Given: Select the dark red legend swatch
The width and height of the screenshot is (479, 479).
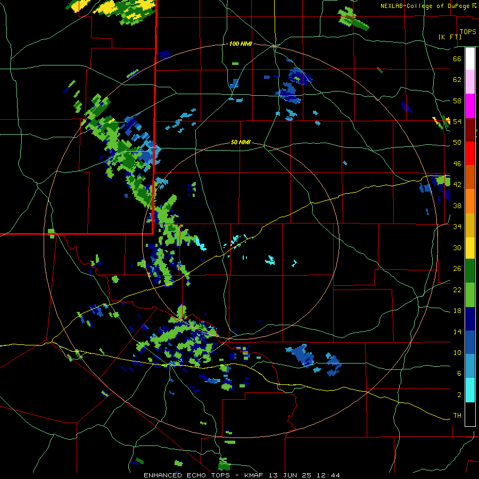Looking at the screenshot, I should click(470, 129).
